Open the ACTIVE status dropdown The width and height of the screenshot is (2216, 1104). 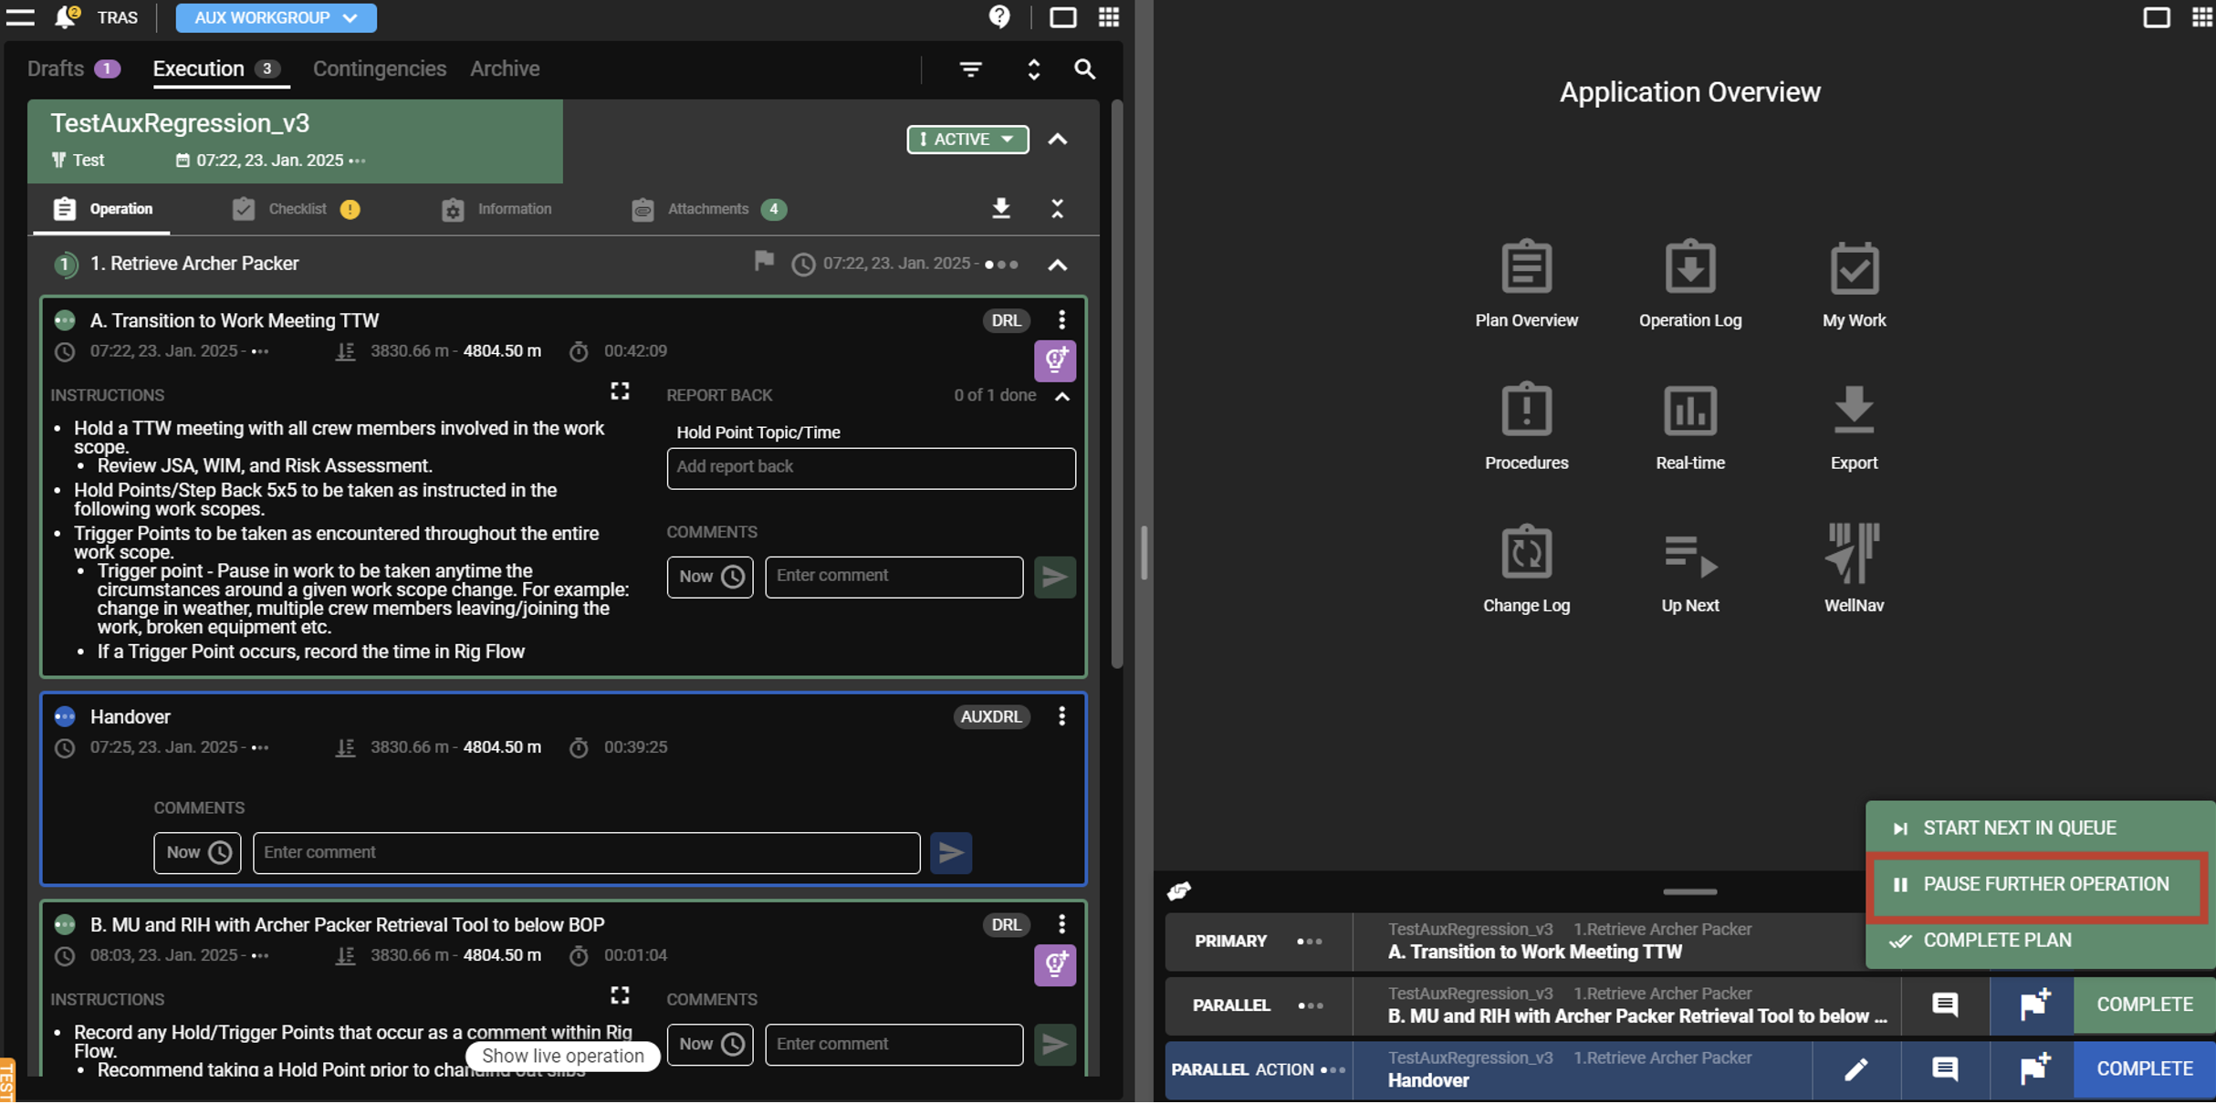point(966,140)
